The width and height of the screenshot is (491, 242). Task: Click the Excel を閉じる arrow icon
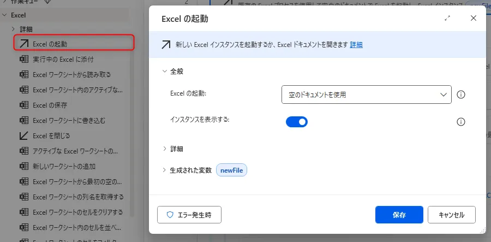(x=24, y=135)
